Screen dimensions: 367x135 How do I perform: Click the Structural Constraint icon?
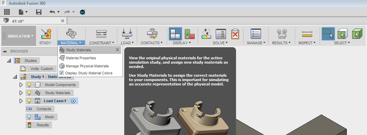pos(101,34)
